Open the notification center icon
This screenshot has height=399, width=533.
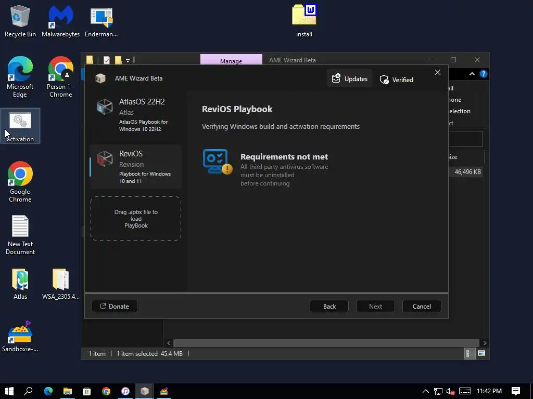point(516,391)
